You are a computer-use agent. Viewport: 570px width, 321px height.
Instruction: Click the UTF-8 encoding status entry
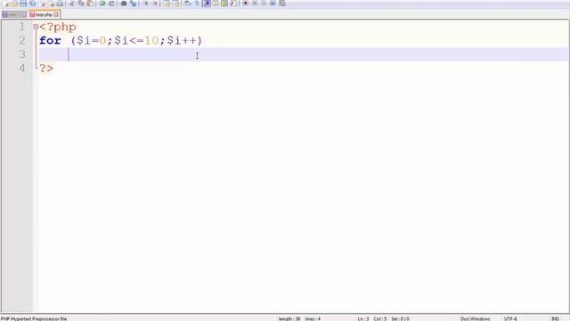coord(510,318)
